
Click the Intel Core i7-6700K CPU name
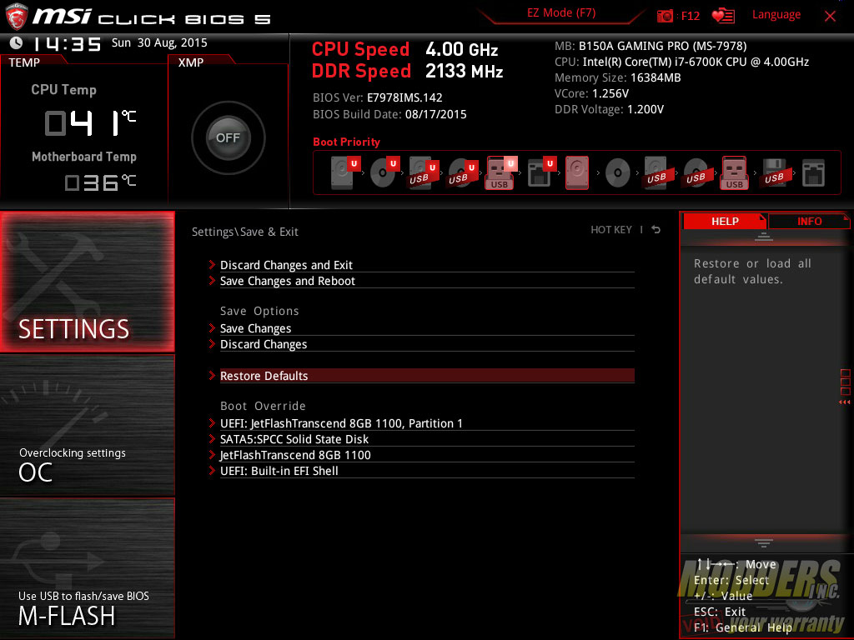tap(696, 62)
